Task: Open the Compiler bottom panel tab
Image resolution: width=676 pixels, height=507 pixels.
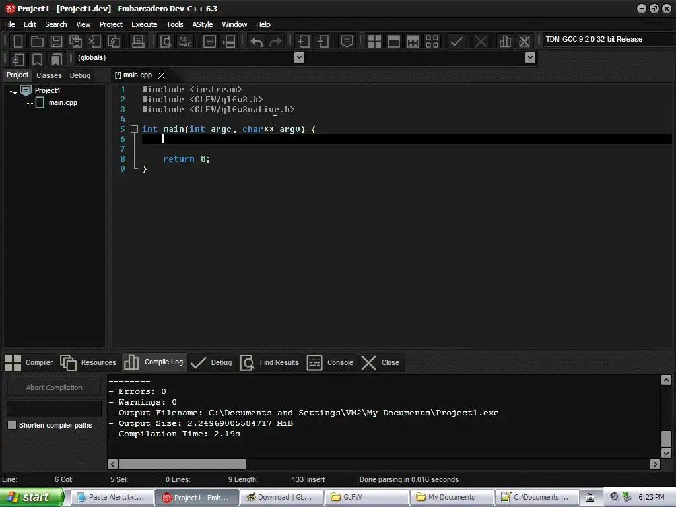Action: click(x=29, y=362)
